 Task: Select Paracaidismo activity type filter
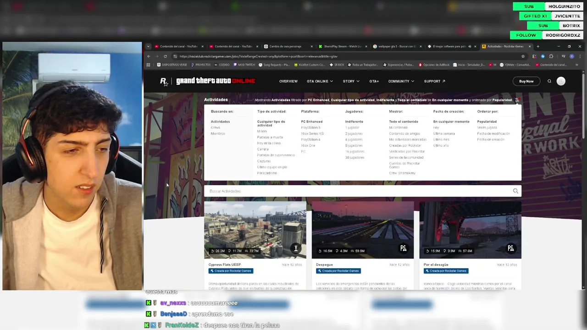(267, 173)
